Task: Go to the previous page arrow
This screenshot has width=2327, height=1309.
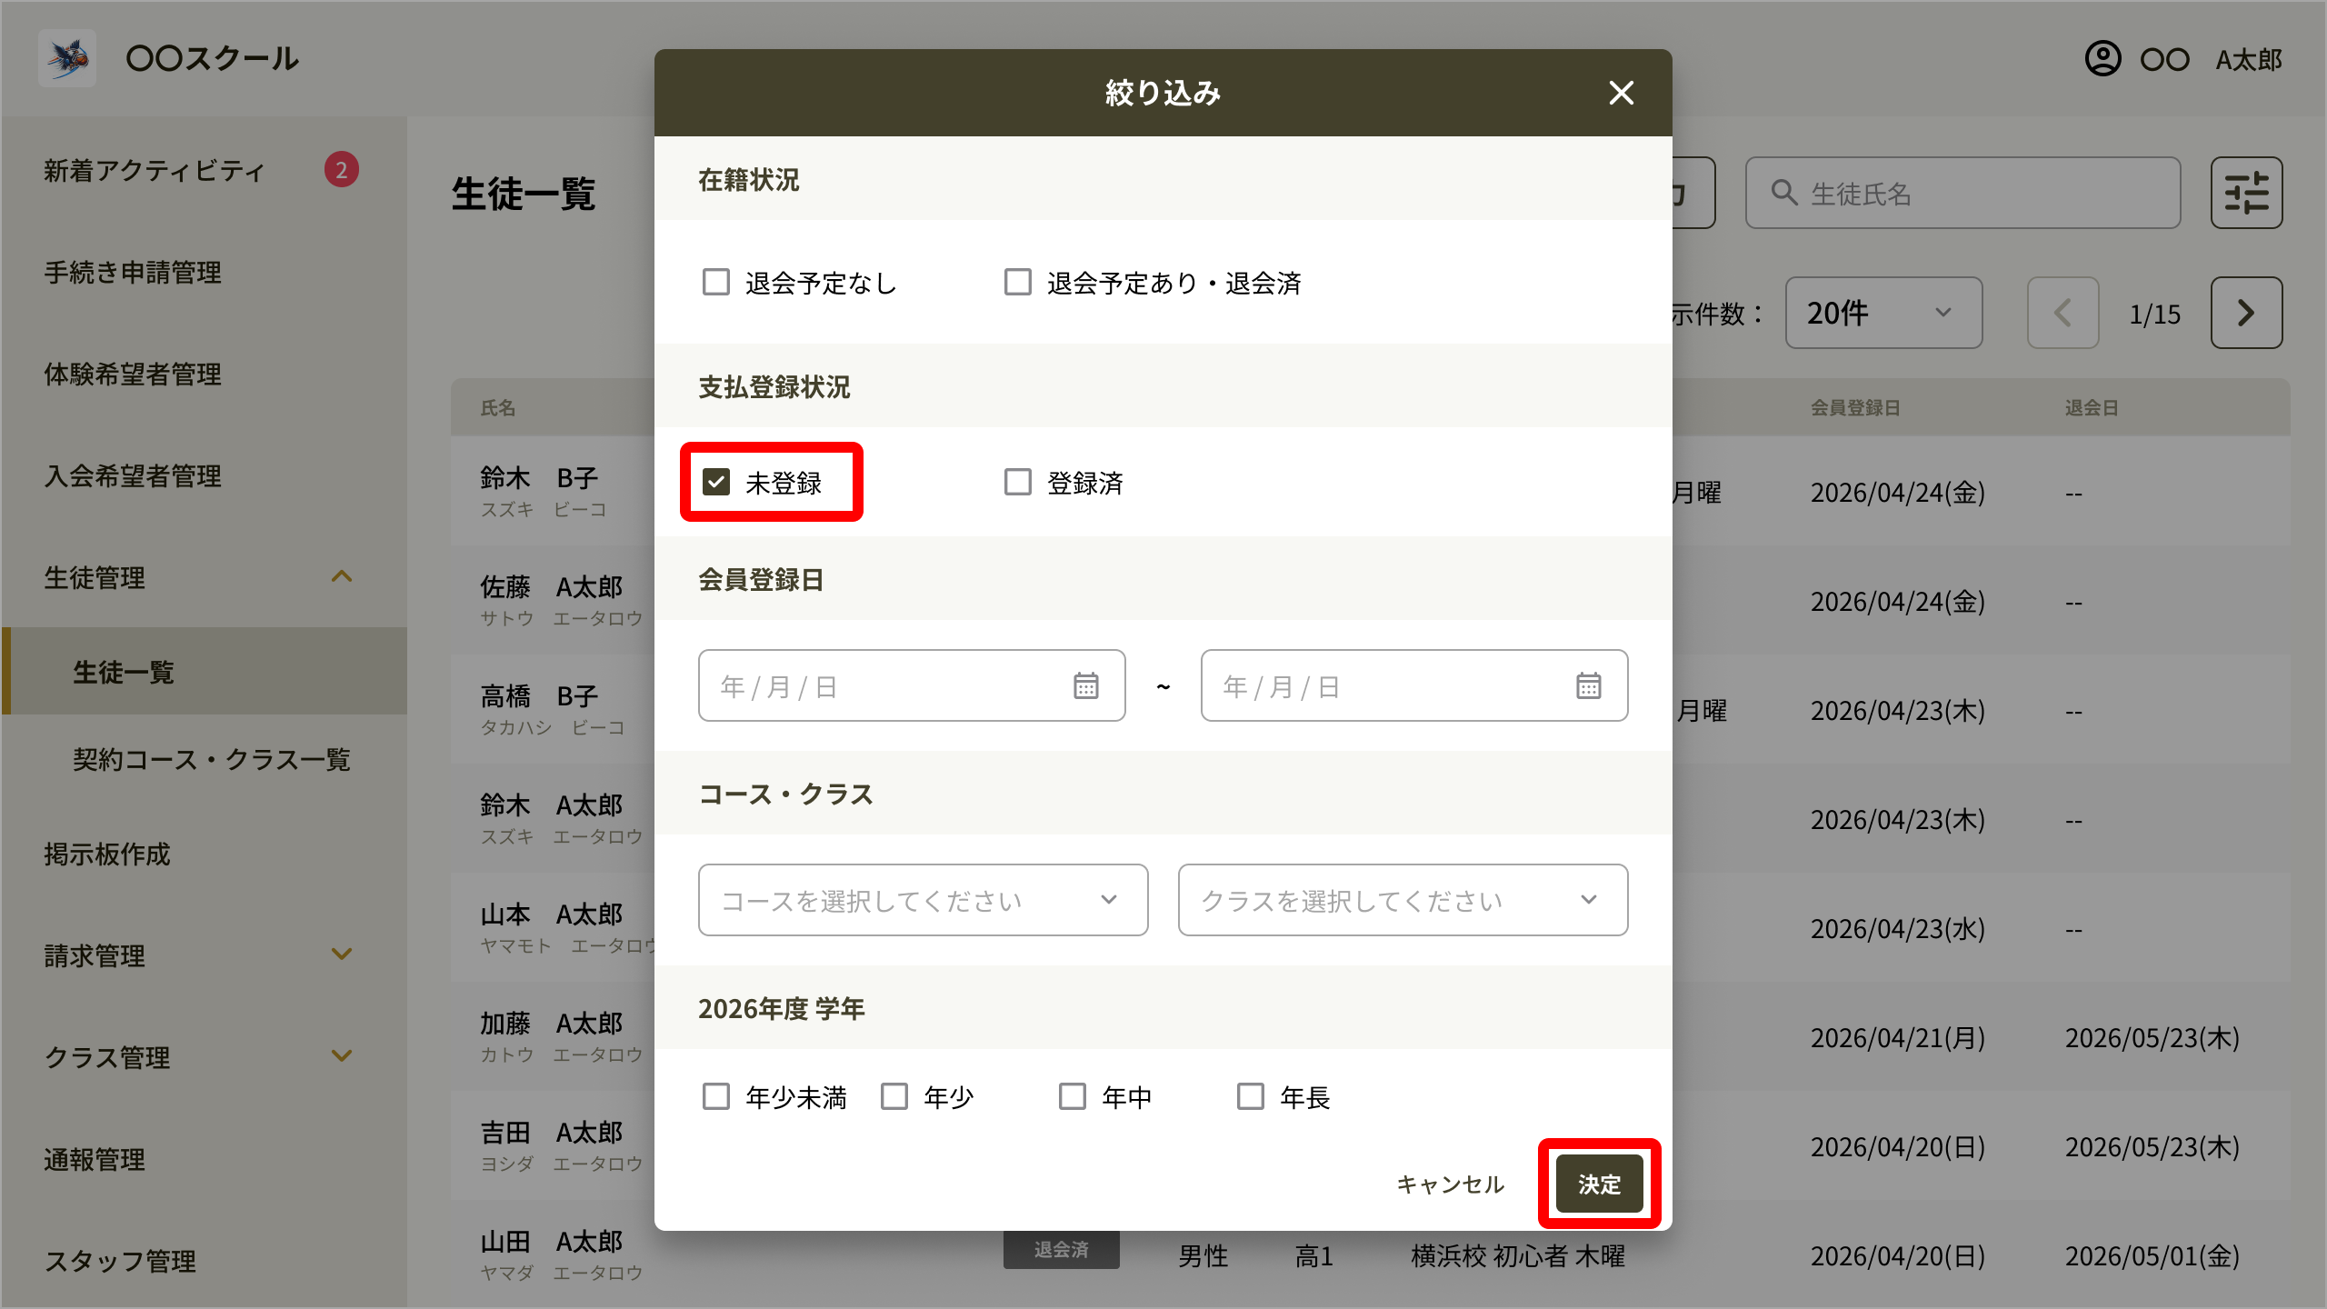Action: pyautogui.click(x=2062, y=313)
